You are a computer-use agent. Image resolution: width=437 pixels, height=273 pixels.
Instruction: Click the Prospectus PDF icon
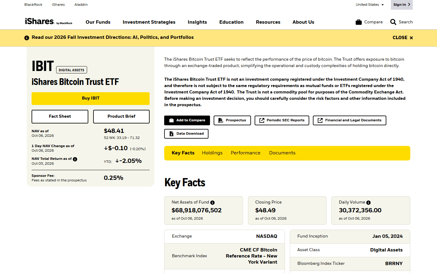coord(221,120)
